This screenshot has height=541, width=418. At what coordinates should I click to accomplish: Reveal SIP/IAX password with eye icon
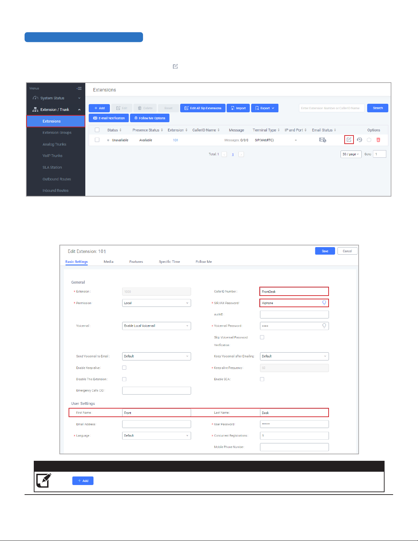pos(324,303)
